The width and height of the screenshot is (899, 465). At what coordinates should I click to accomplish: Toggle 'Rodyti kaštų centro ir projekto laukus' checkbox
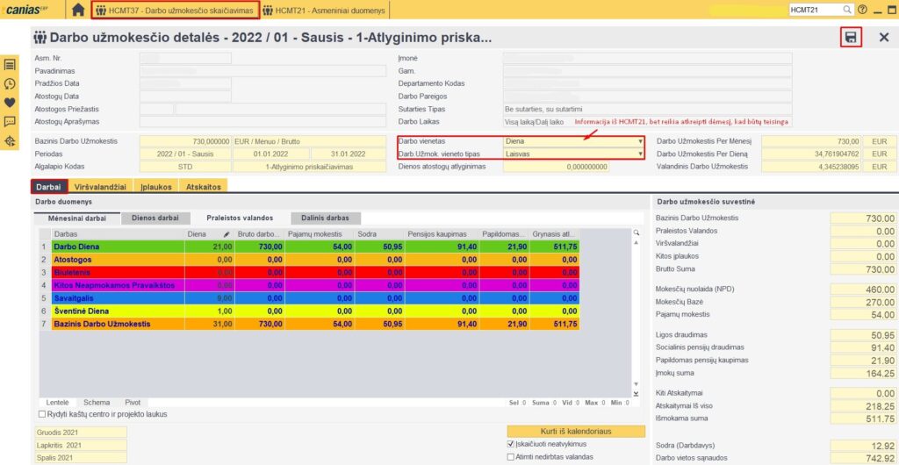[43, 414]
